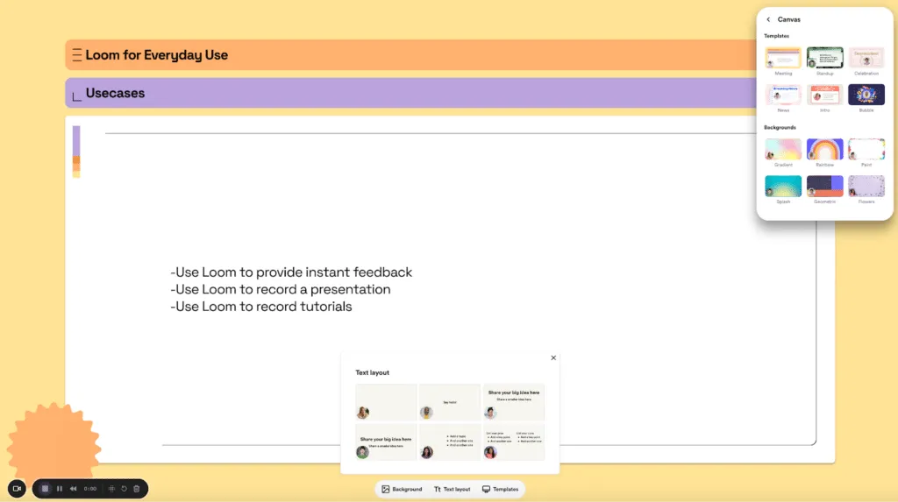
Task: Pick the single bullet list text layout
Action: [x=450, y=442]
